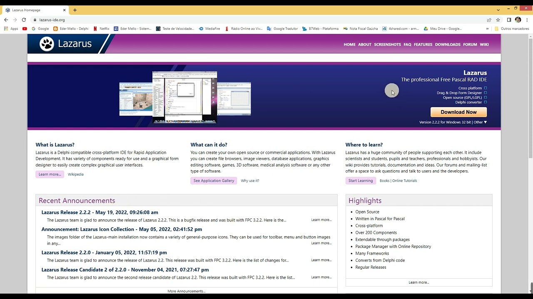The height and width of the screenshot is (299, 533).
Task: Open the B7Web - Plataforma bookmark
Action: 320,29
